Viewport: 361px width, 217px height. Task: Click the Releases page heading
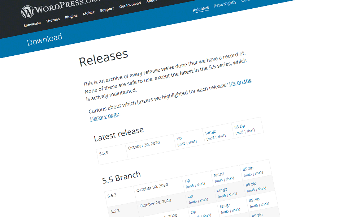point(103,58)
